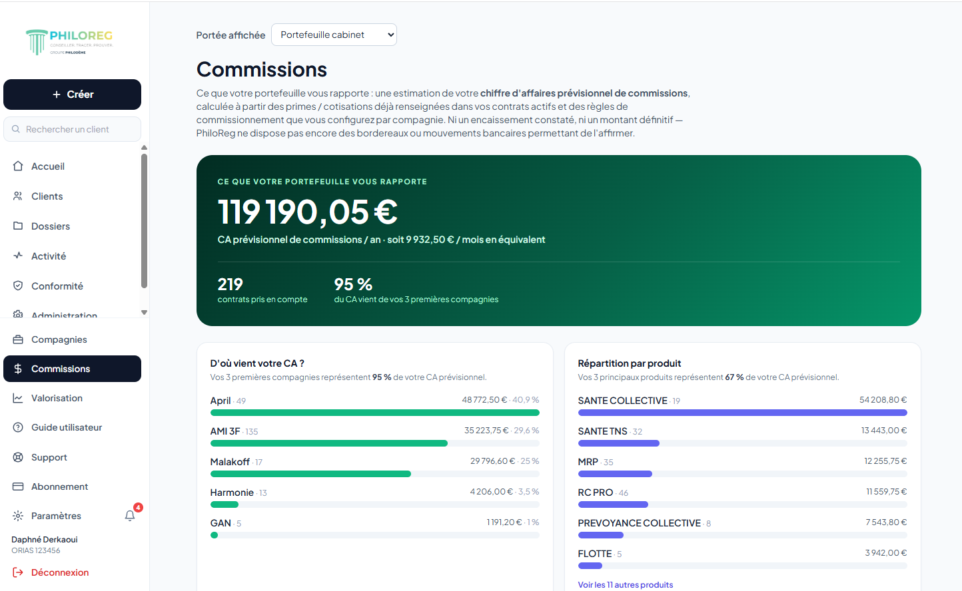
Task: Click the April progress bar
Action: 375,413
